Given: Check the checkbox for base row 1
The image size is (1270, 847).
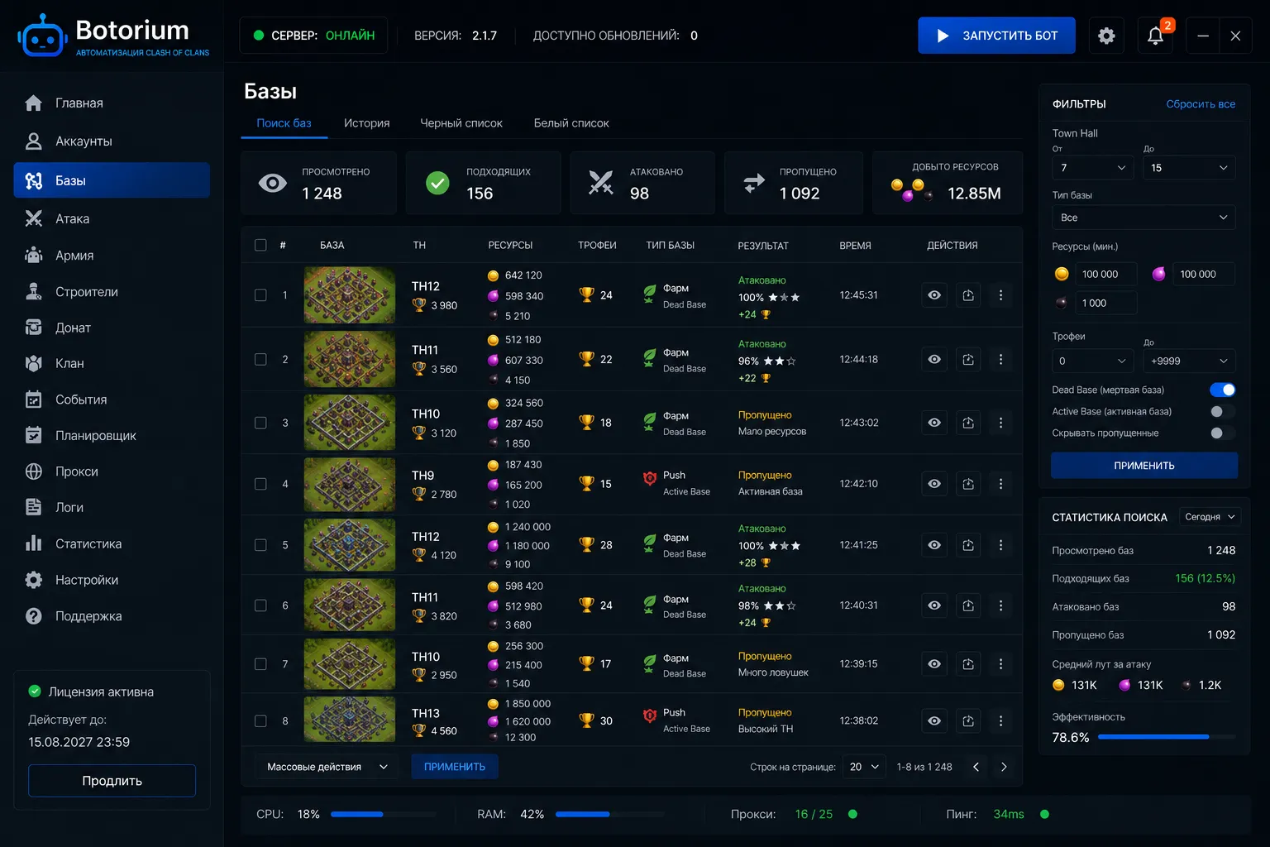Looking at the screenshot, I should [x=260, y=295].
